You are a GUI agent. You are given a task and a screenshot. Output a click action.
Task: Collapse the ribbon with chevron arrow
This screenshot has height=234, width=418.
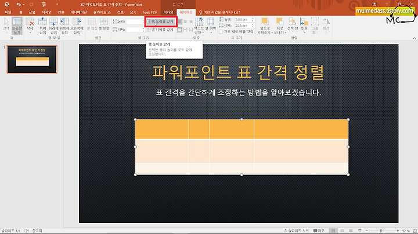pos(415,38)
